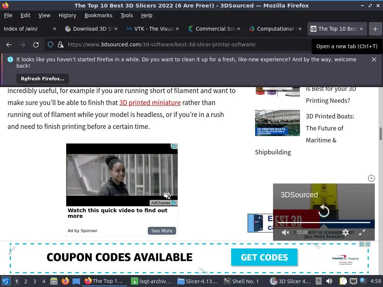Screen dimensions: 383x287
Task: Open the tracking protection shield icon
Action: (x=50, y=45)
